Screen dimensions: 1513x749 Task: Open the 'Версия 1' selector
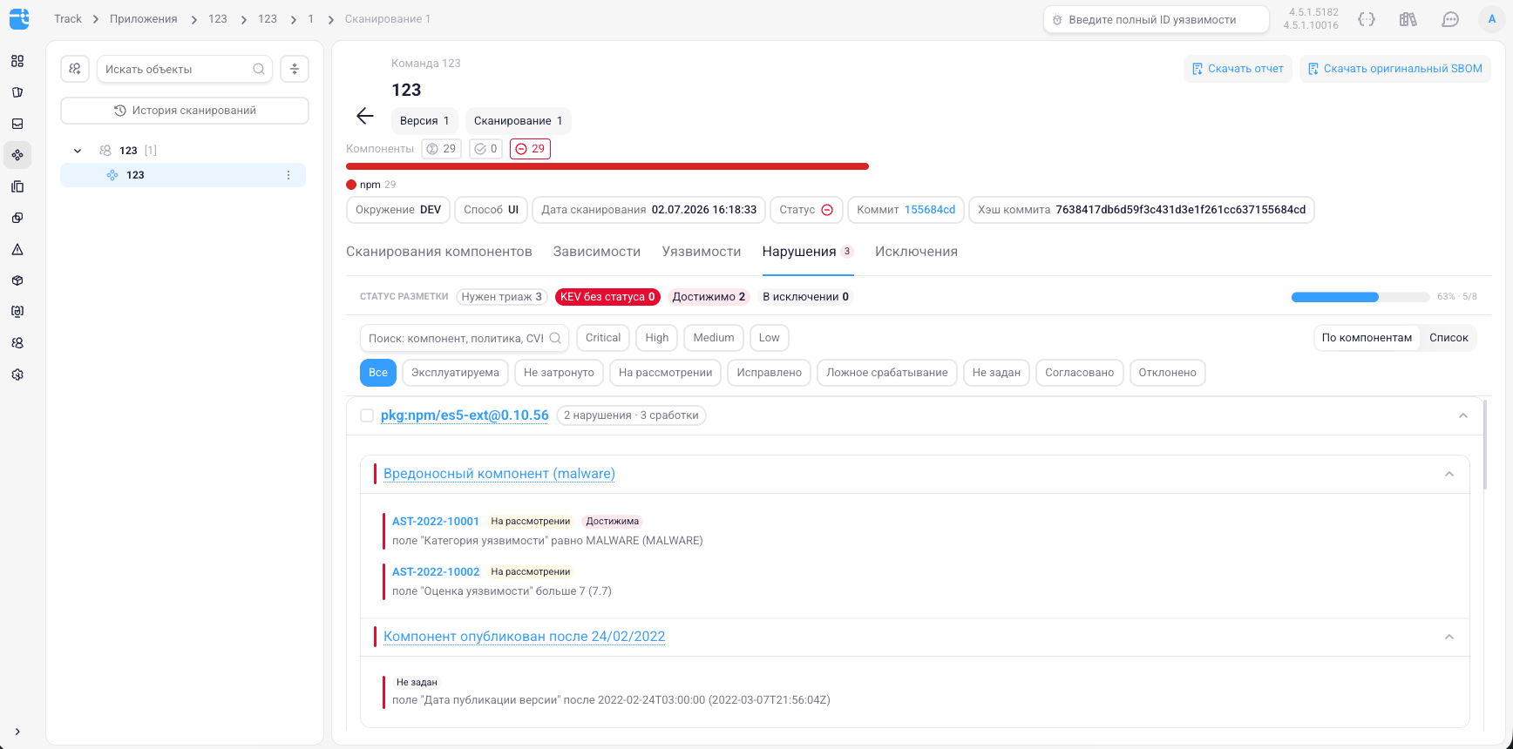pos(424,121)
